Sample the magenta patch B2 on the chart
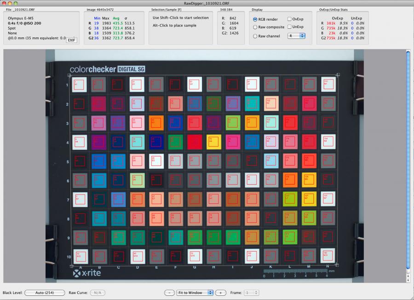 99,103
